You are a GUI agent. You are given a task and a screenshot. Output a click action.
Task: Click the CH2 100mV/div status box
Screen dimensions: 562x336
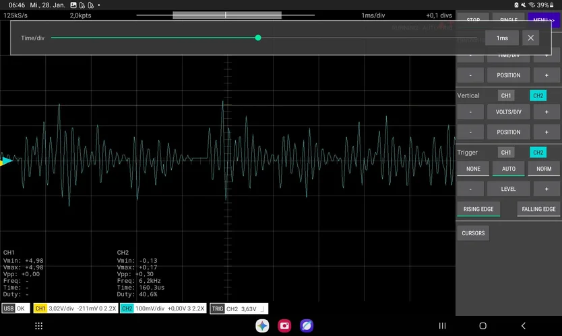[x=163, y=308]
